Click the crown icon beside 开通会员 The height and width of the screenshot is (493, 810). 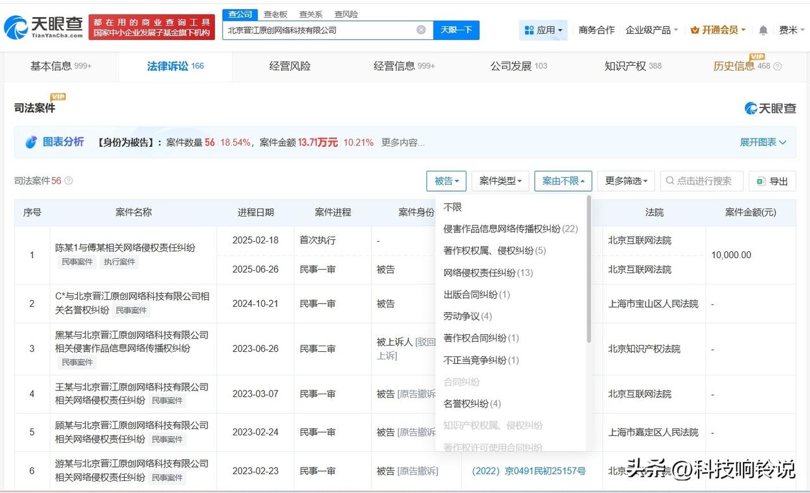(695, 30)
